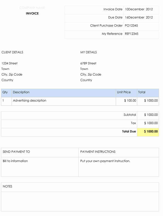Select the yellow Total Due amount cell
The image size is (163, 216).
click(148, 132)
